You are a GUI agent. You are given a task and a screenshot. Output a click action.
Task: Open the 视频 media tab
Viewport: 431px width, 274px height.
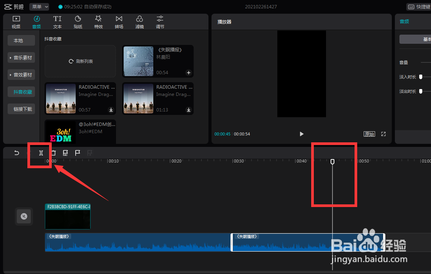[16, 22]
